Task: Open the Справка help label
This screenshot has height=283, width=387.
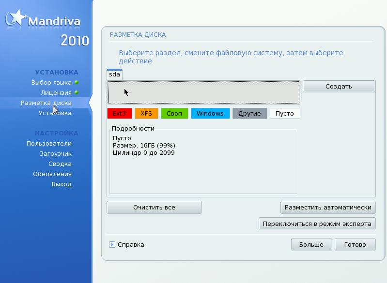Action: point(131,245)
